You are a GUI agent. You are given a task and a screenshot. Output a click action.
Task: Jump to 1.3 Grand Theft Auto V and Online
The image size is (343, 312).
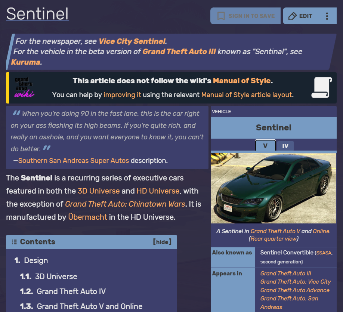pos(81,306)
